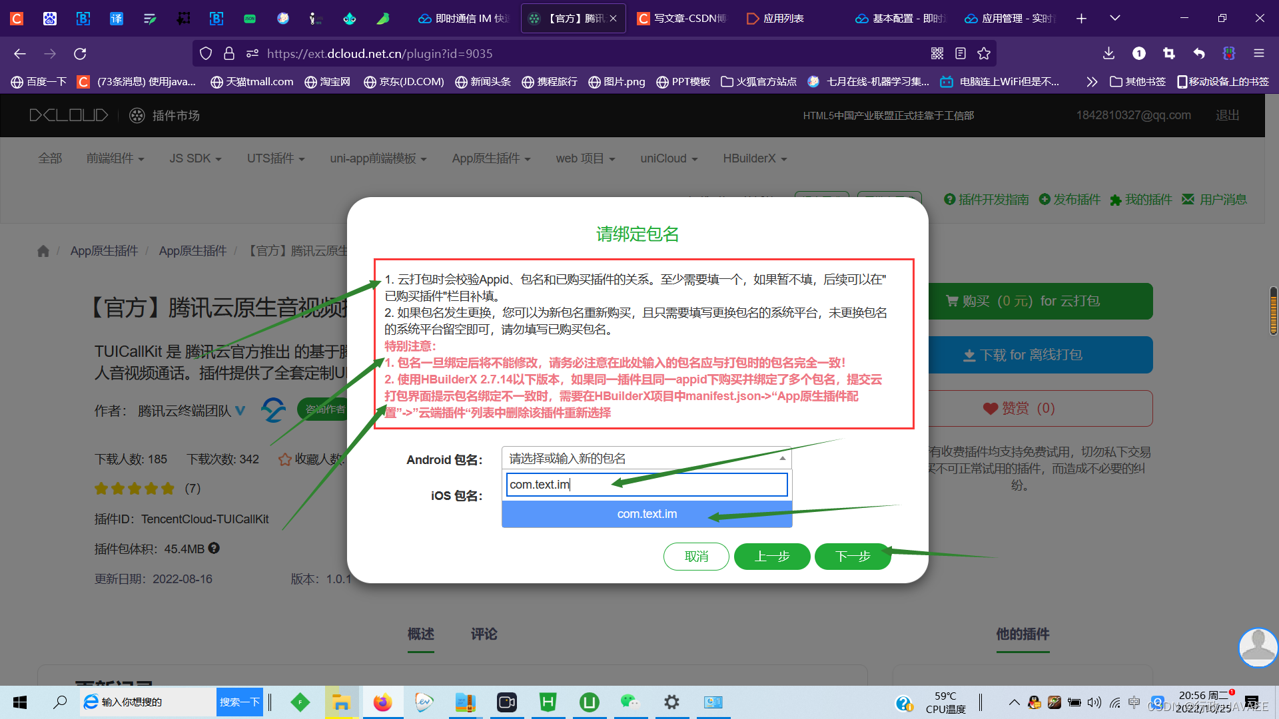Open 百度一下 bookmark
This screenshot has width=1279, height=719.
pyautogui.click(x=39, y=81)
